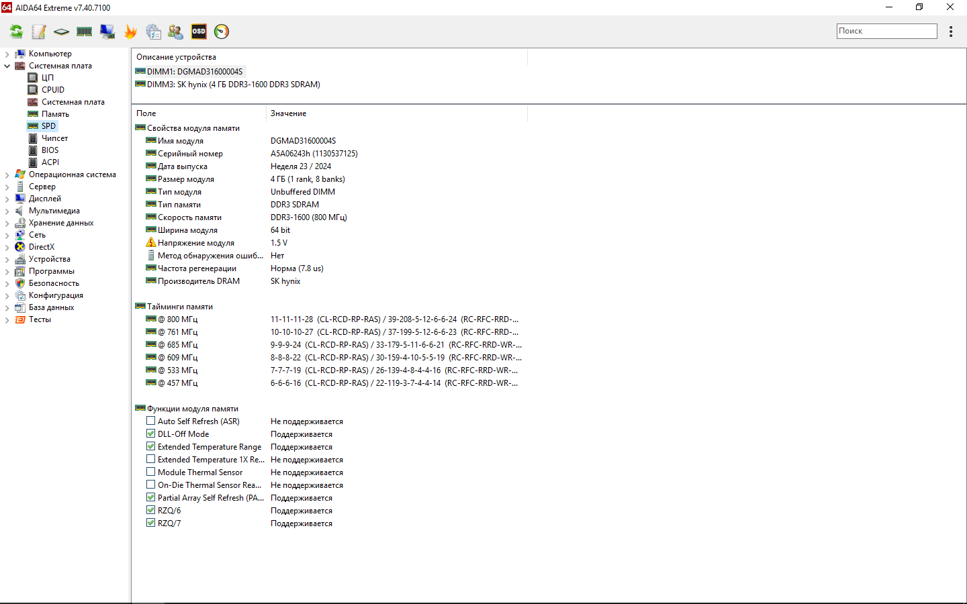Expand the Дисплей tree node arrow
Screen dimensions: 967x604
coord(7,199)
